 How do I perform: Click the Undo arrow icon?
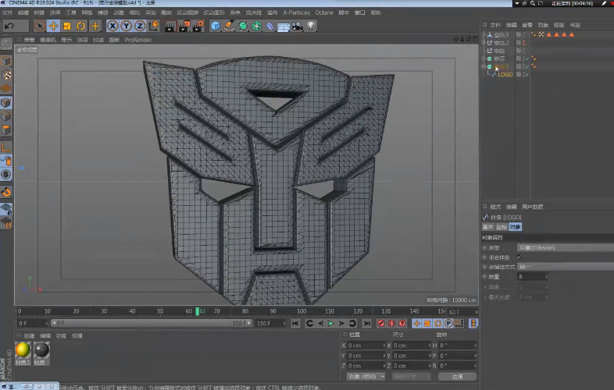10,27
